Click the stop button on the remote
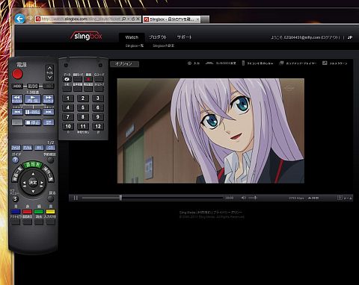Image resolution: width=359 pixels, height=285 pixels. 33,122
